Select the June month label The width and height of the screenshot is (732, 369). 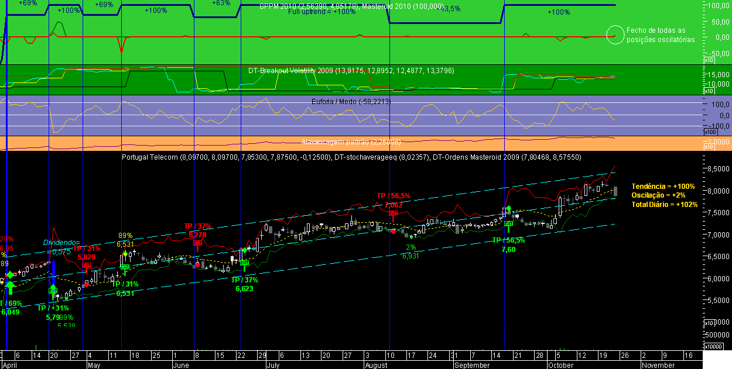[x=181, y=365]
